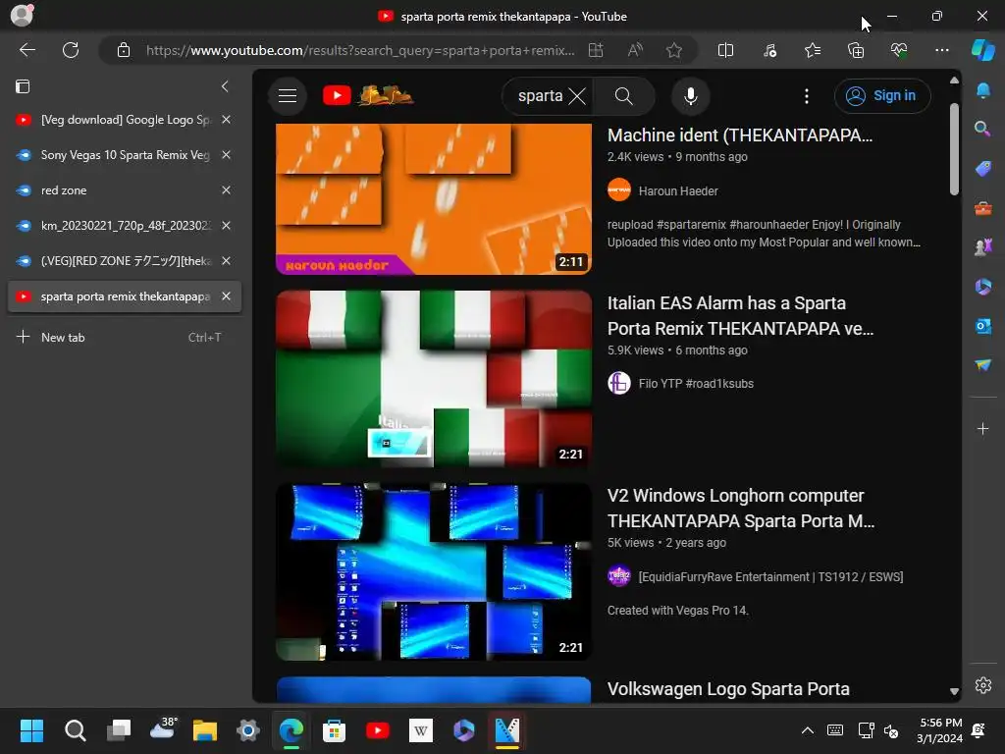Click the Sign in button

882,95
